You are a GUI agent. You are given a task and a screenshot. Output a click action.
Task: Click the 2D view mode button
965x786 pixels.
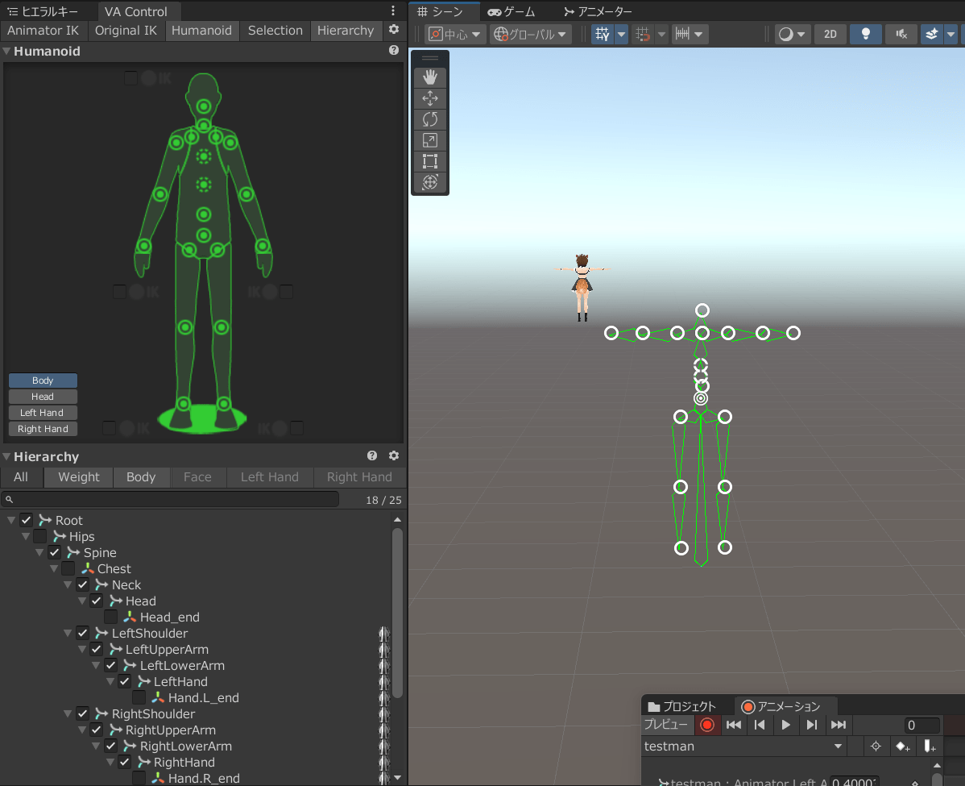(830, 35)
